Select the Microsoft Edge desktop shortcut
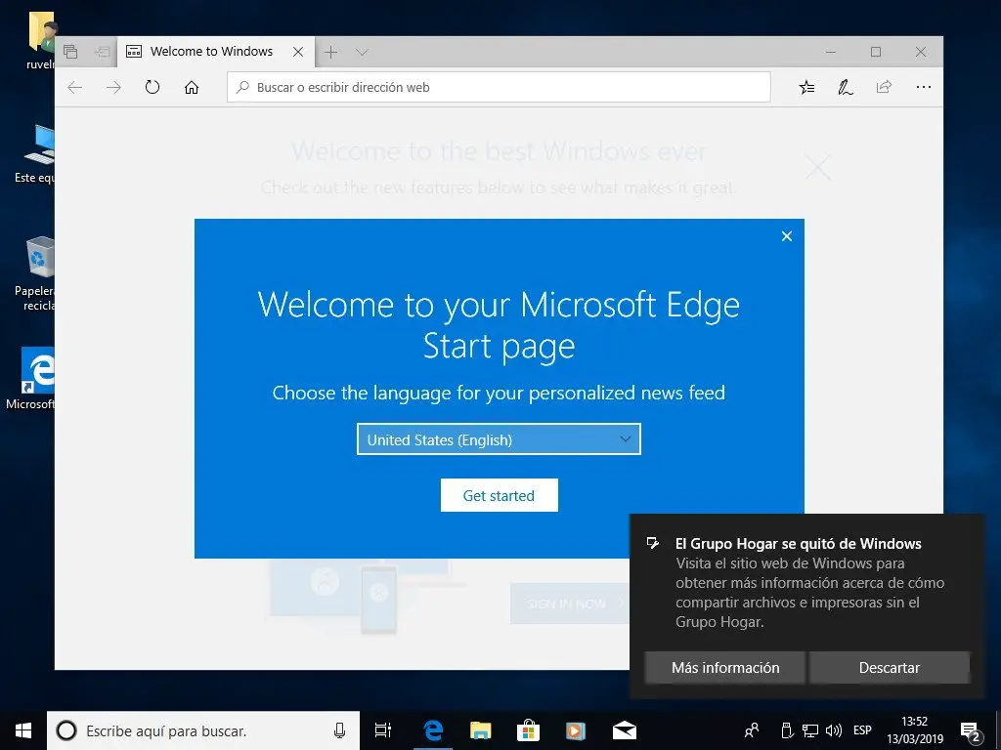1001x750 pixels. pos(32,378)
